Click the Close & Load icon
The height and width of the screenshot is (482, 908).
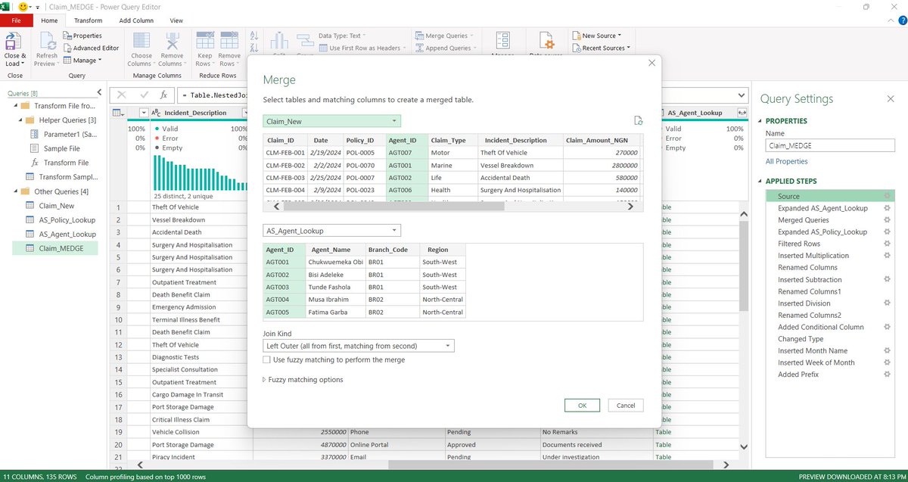[13, 41]
